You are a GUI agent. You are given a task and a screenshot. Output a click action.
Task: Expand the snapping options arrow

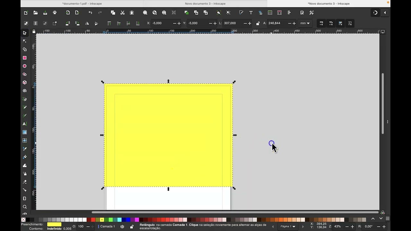coord(385,13)
